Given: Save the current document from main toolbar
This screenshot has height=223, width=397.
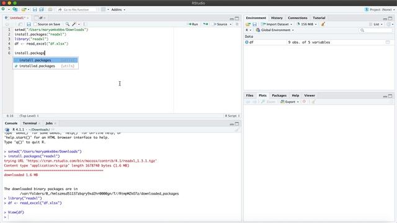Looking at the screenshot, I should coord(35,10).
